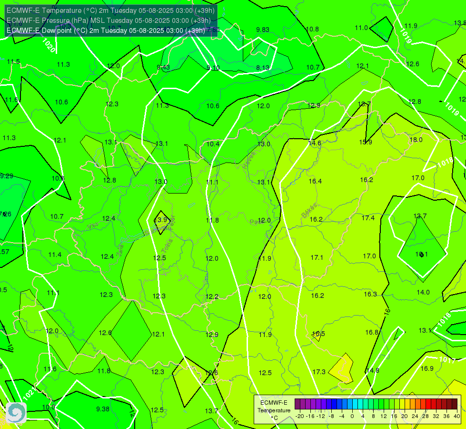Click the 9.29 temperature value

[x=7, y=176]
